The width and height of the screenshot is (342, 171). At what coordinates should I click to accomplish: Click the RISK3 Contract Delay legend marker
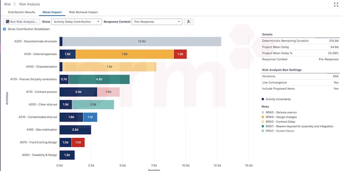pos(263,122)
